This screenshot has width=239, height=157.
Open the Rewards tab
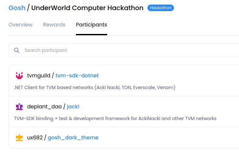(54, 25)
